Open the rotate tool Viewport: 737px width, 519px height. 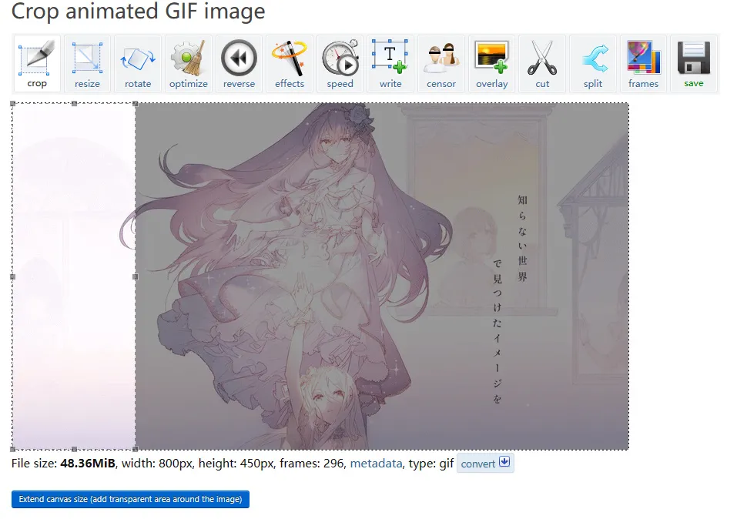138,63
